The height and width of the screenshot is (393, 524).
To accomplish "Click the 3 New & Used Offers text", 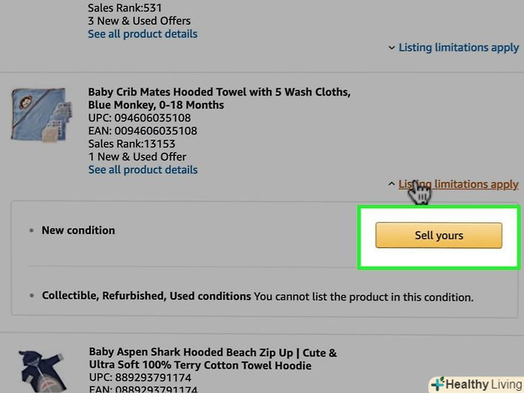I will [139, 20].
